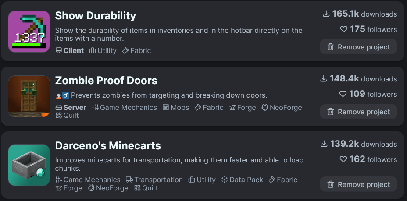Open the Show Durability pickaxe thumbnail
The width and height of the screenshot is (407, 201).
[29, 32]
